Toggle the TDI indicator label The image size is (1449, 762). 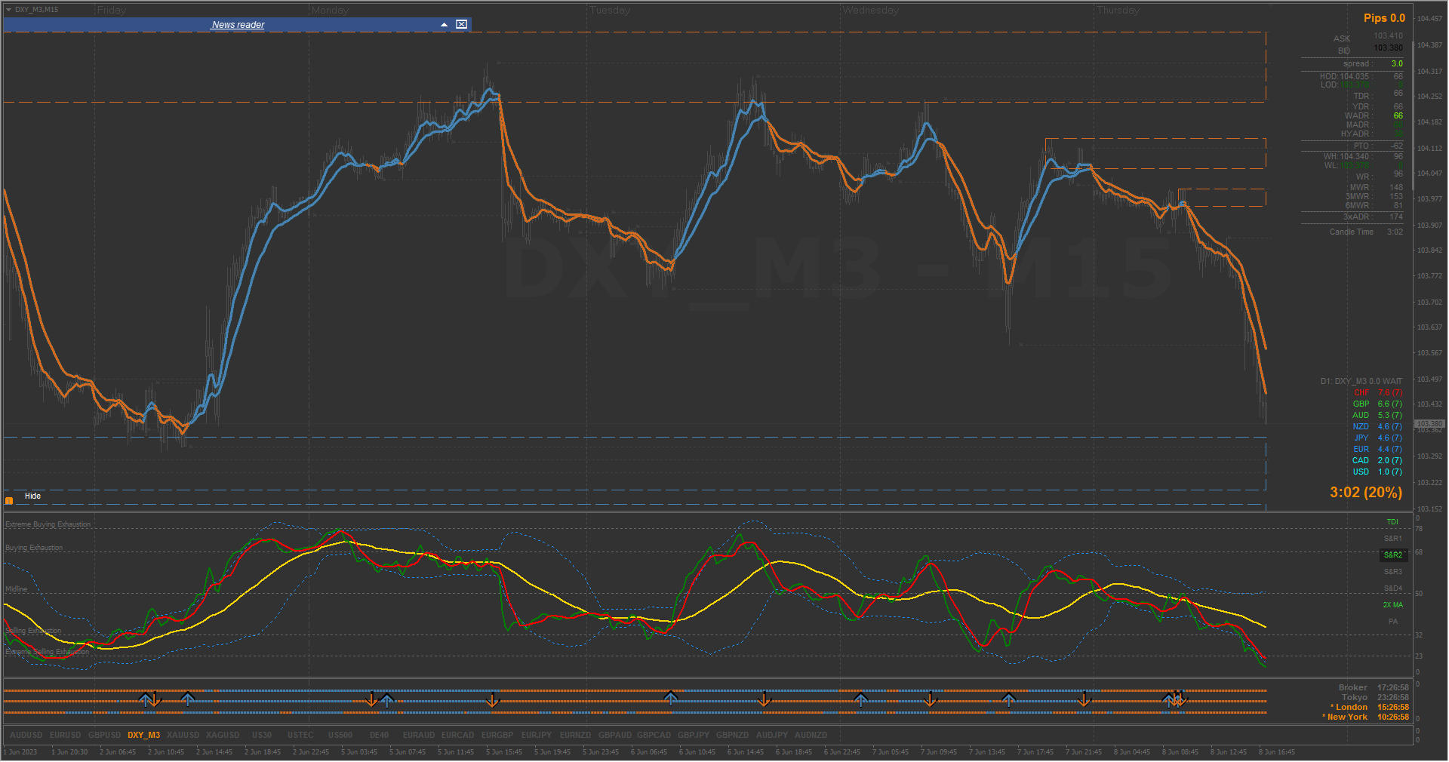pos(1392,522)
